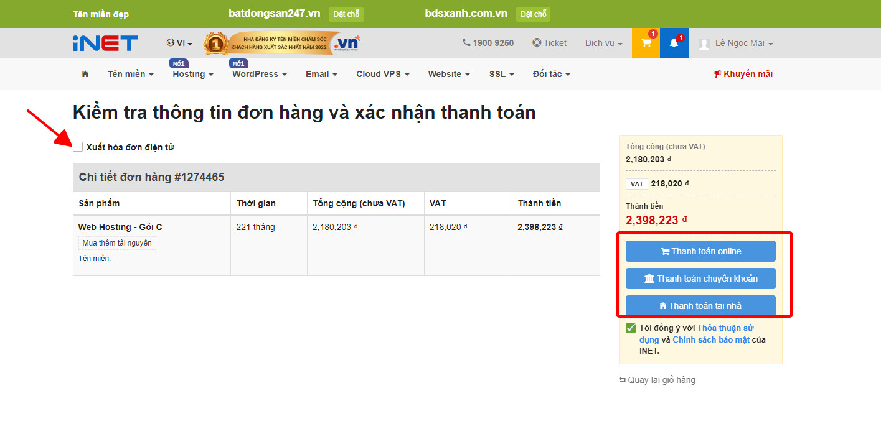
Task: Go to the home icon in the navigation bar
Action: click(x=85, y=74)
